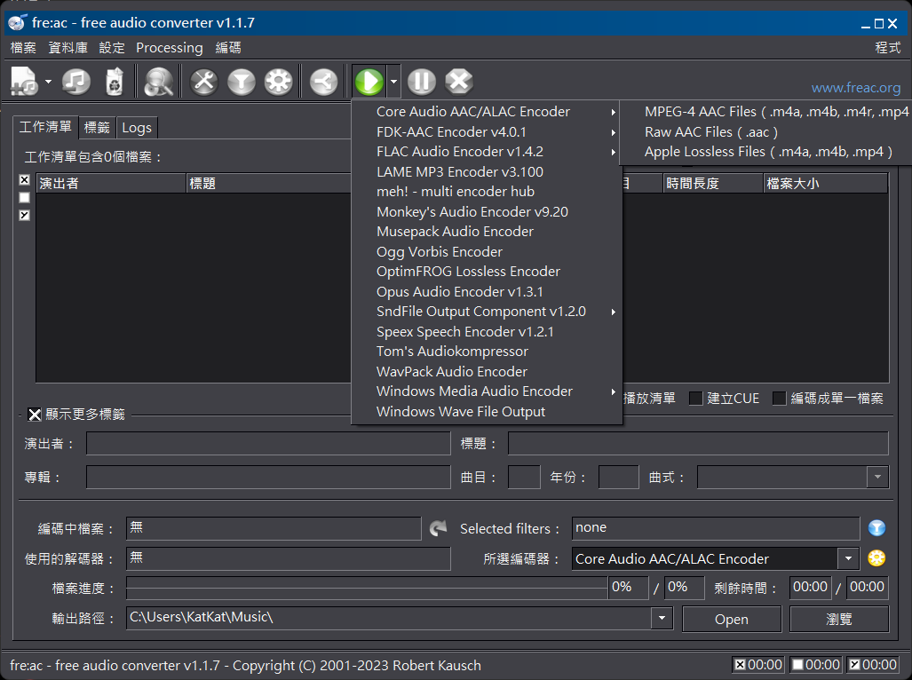Open the www.freac.org website link

point(855,88)
